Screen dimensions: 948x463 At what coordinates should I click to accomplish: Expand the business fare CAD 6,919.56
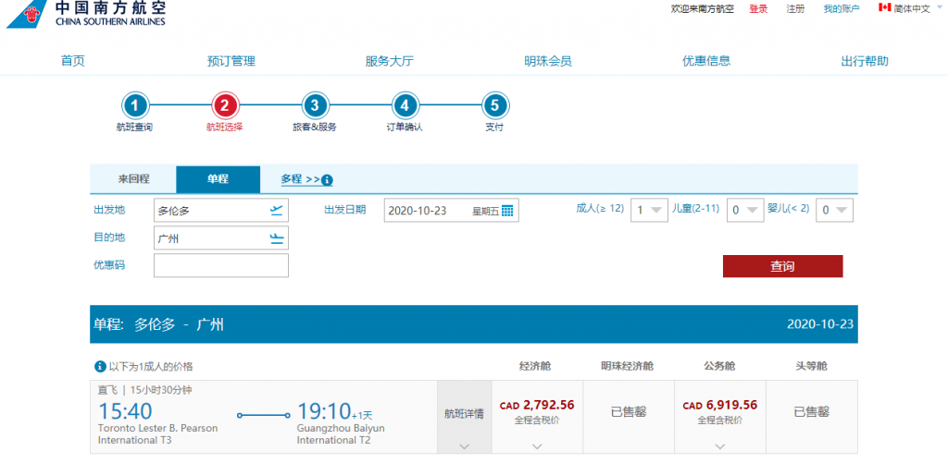point(720,417)
